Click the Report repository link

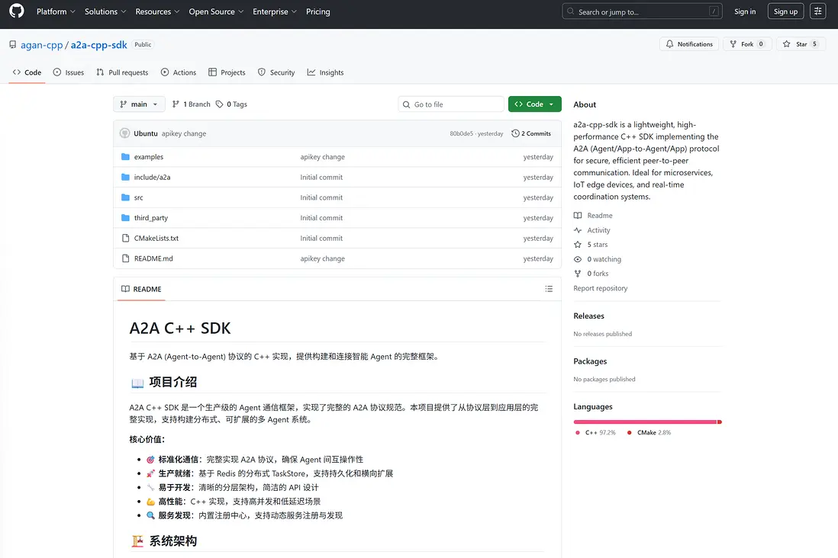[x=600, y=288]
